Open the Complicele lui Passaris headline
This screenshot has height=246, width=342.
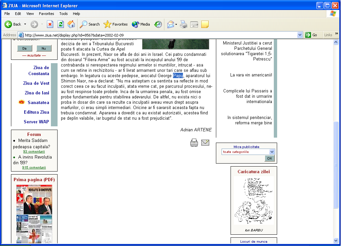pos(248,96)
